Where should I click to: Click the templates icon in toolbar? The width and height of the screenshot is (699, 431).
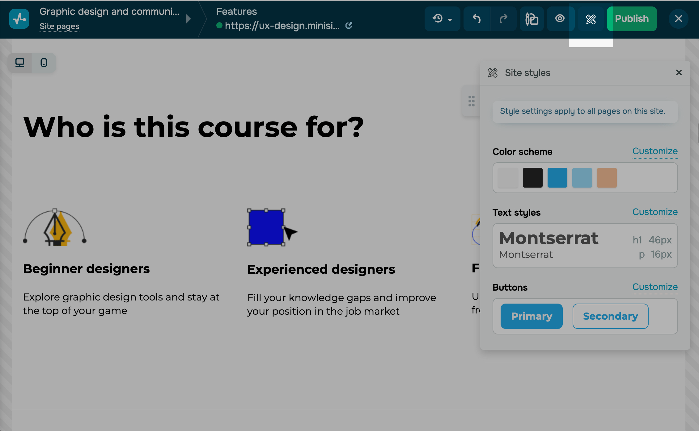532,19
